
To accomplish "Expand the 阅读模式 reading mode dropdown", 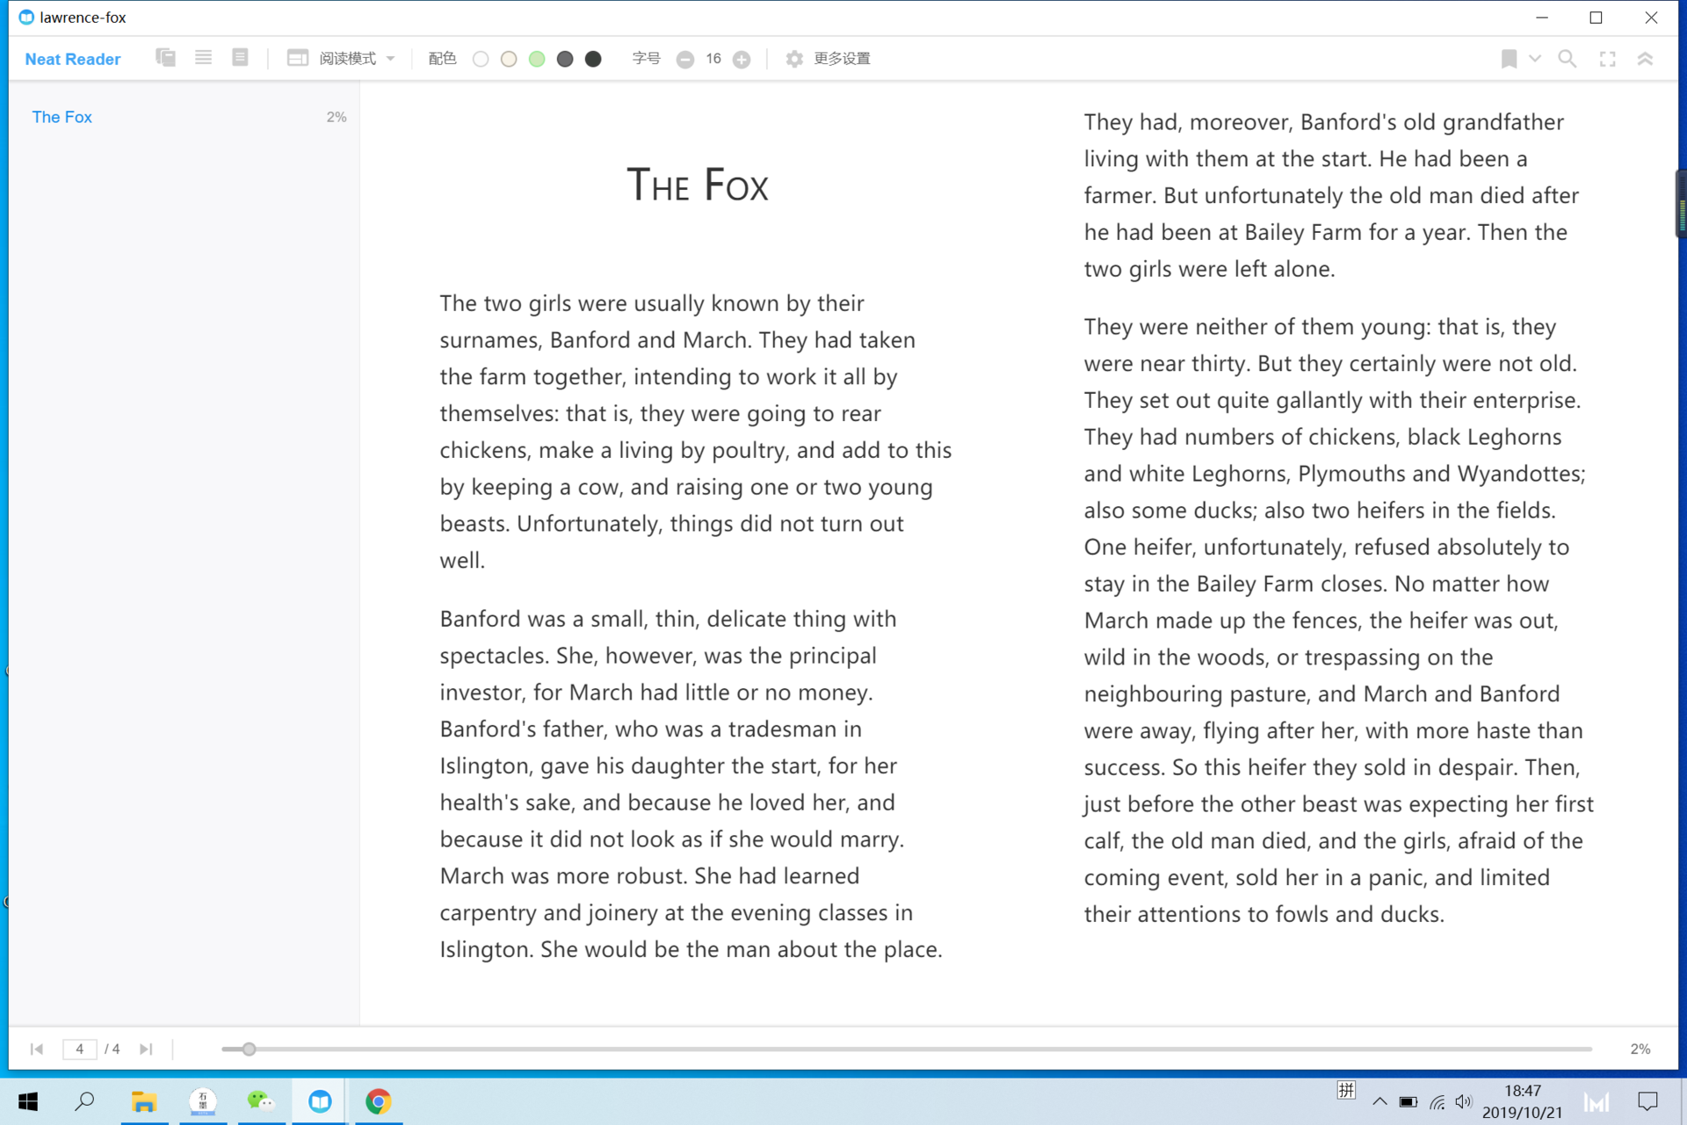I will tap(358, 58).
